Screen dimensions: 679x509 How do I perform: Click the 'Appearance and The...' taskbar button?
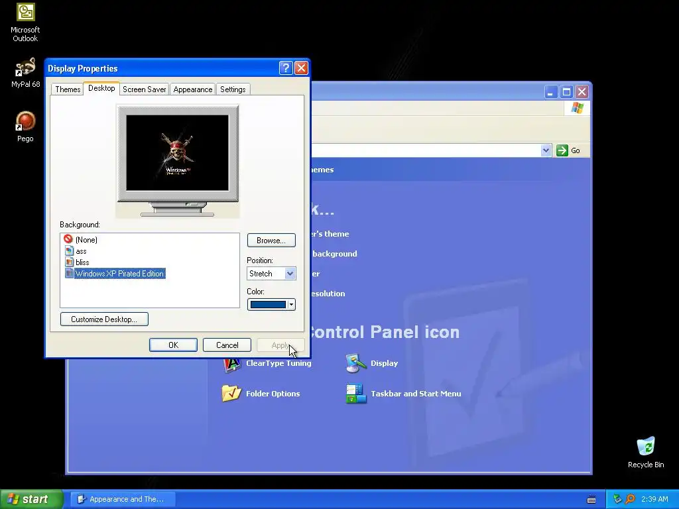123,499
